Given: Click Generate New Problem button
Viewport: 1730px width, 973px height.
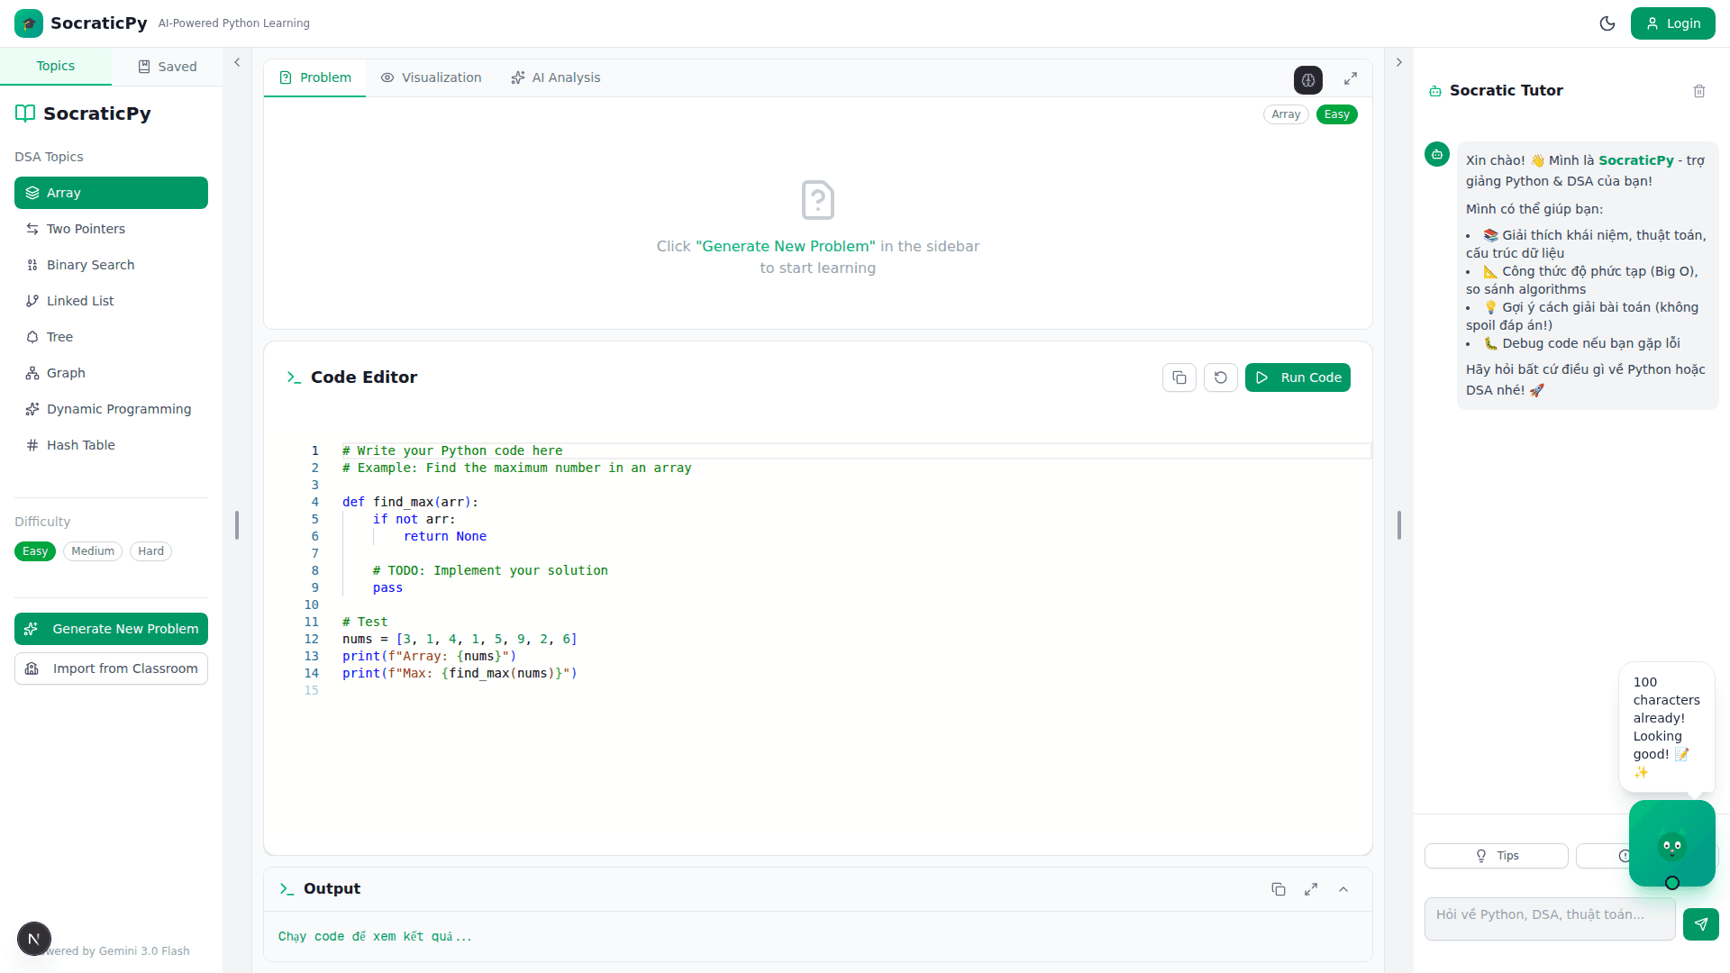Looking at the screenshot, I should pyautogui.click(x=111, y=629).
